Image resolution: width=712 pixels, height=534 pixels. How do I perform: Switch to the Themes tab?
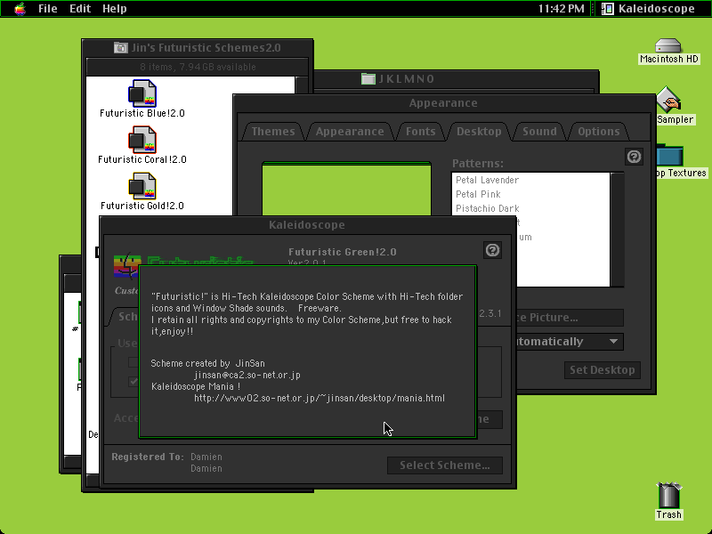click(273, 132)
